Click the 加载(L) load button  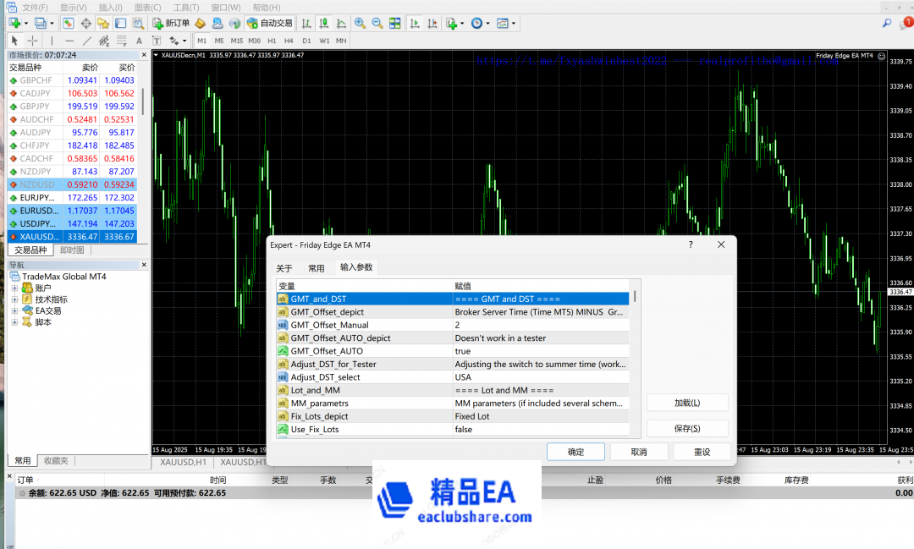[x=687, y=403]
